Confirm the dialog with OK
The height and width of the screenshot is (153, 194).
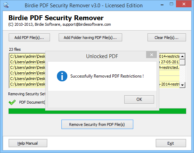point(139,99)
